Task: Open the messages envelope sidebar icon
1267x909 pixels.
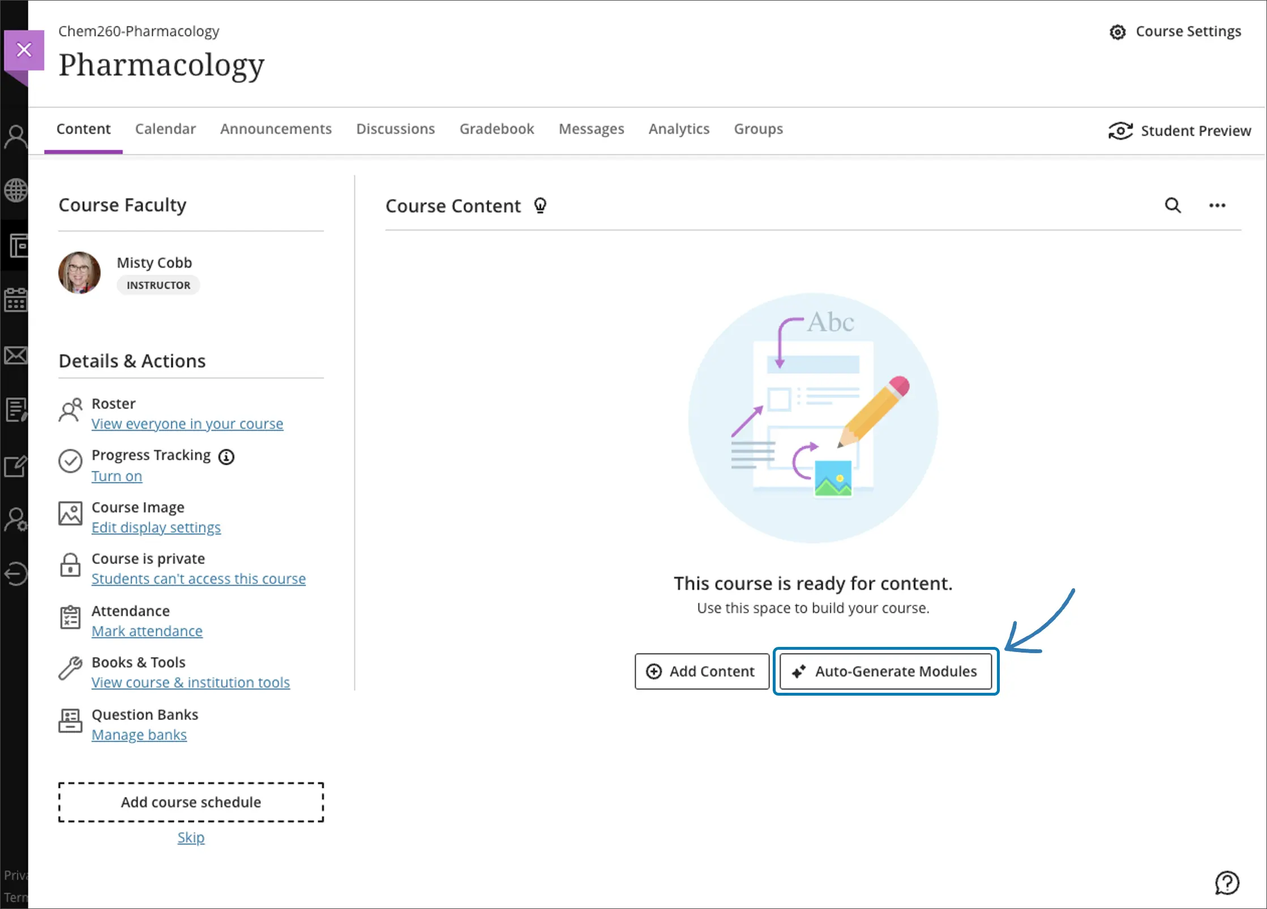Action: pyautogui.click(x=16, y=355)
